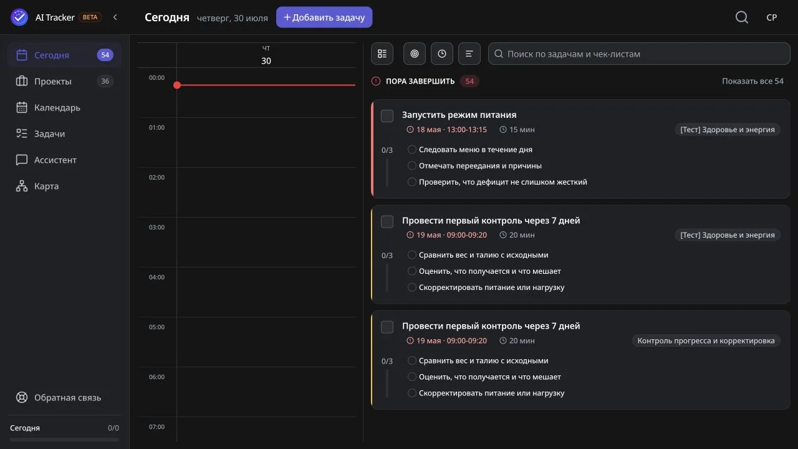
Task: Click the четверг, 30 июля date text
Action: tap(233, 18)
